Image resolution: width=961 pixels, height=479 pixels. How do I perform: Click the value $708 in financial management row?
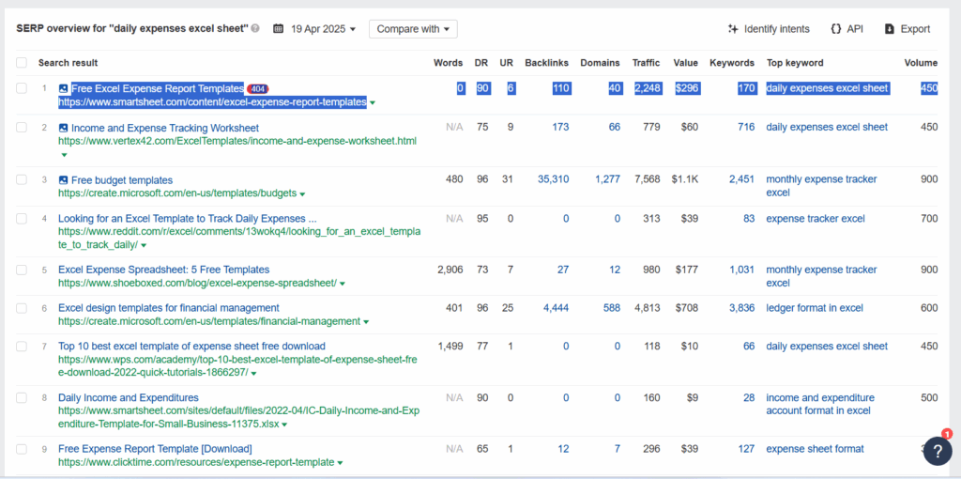[x=686, y=308]
